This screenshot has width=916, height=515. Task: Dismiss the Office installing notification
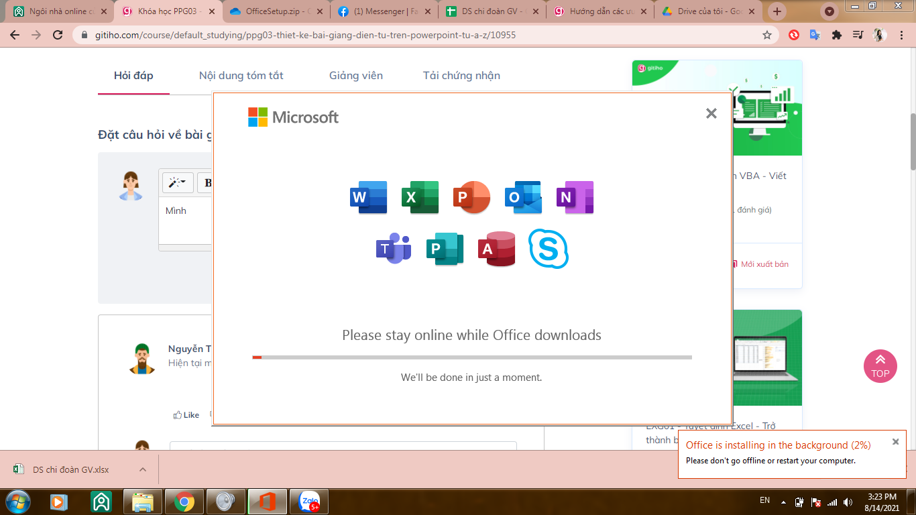[x=895, y=441]
